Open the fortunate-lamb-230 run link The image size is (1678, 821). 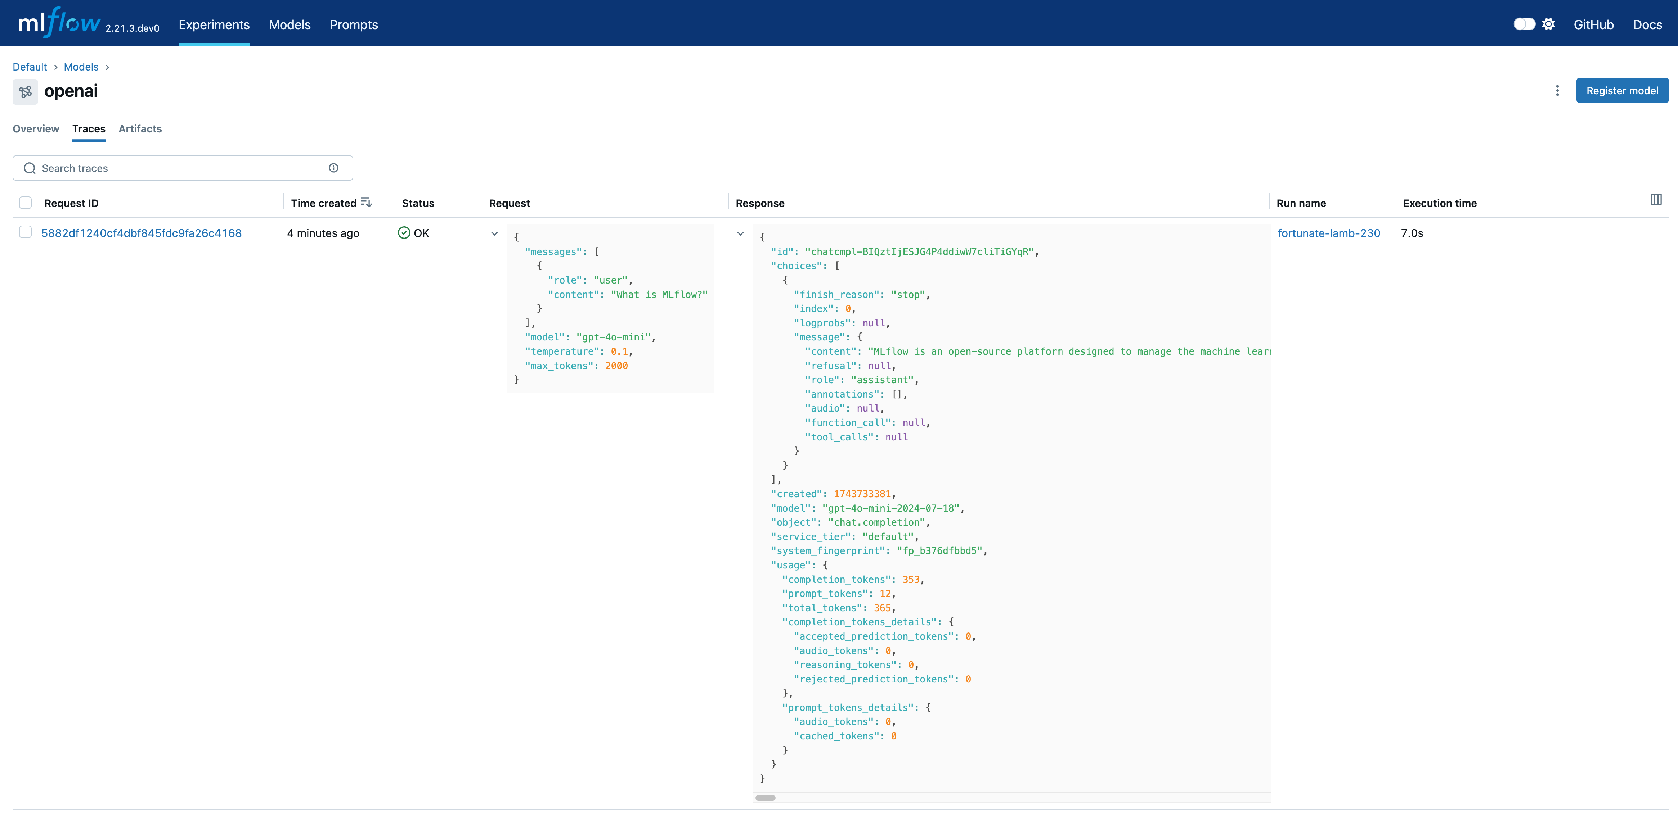[x=1328, y=233]
